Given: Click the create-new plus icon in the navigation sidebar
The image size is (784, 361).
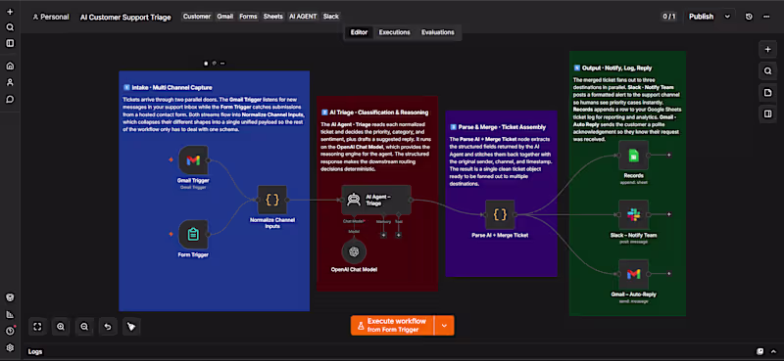Looking at the screenshot, I should coord(10,12).
